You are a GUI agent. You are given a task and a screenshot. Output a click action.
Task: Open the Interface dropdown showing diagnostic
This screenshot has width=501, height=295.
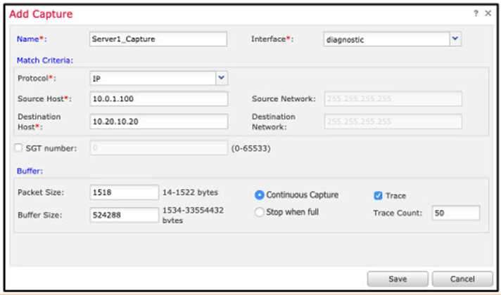click(x=455, y=39)
